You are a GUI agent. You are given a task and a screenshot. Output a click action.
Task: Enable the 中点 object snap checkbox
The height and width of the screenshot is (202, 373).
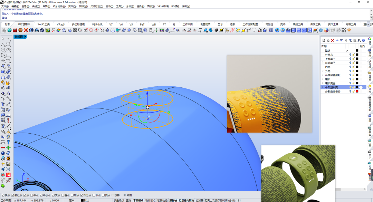(32, 195)
